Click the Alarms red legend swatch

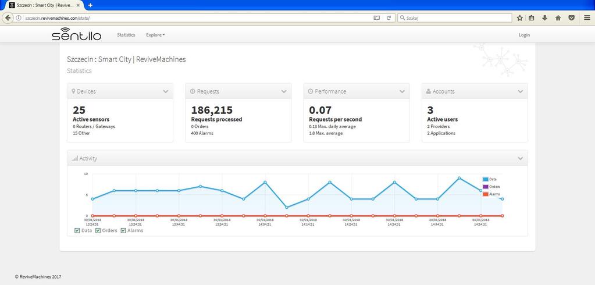click(x=485, y=194)
